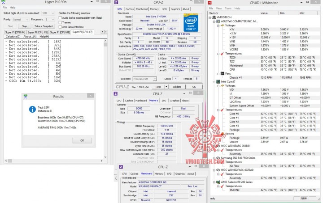The height and width of the screenshot is (203, 323).
Task: Click the Results dialog title icon
Action: coord(25,96)
